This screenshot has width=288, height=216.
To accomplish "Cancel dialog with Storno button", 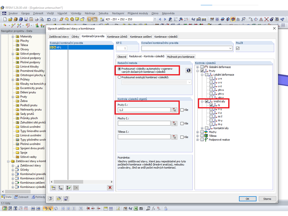I will click(x=267, y=199).
